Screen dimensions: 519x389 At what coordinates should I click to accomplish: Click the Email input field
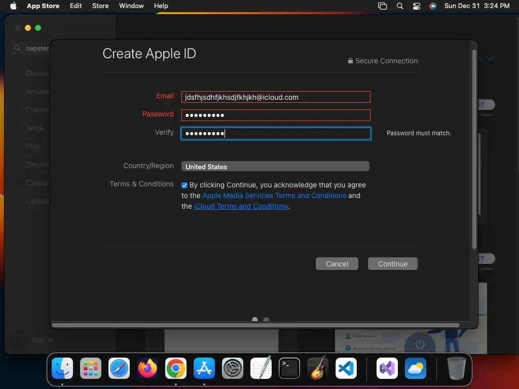(x=276, y=97)
